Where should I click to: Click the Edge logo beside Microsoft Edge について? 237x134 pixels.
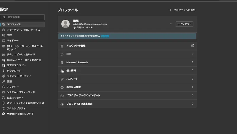[x=4, y=114]
